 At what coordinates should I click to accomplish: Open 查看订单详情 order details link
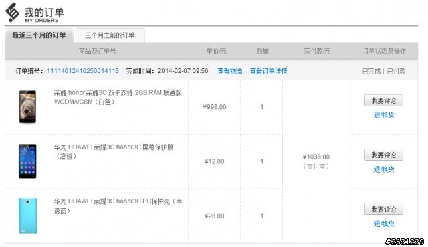268,72
